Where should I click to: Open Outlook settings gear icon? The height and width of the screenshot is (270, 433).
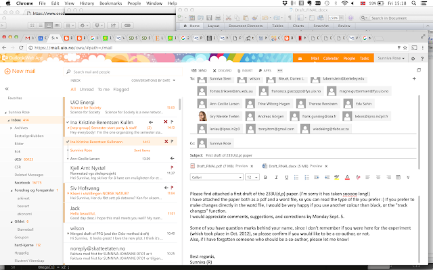click(413, 59)
